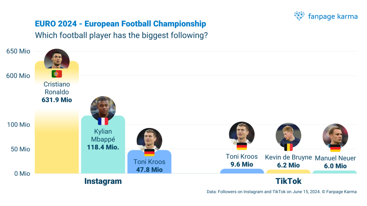Click Manuel Neuer's profile photo
Viewport: 367px width, 206px height.
[335, 136]
